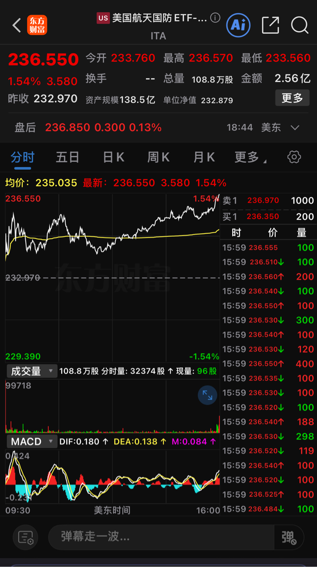Image resolution: width=317 pixels, height=567 pixels.
Task: Tap the large price 236.550
Action: point(43,60)
